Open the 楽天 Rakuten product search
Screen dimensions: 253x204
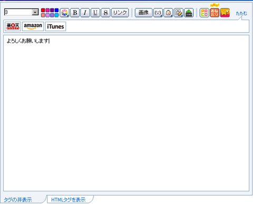(x=13, y=26)
